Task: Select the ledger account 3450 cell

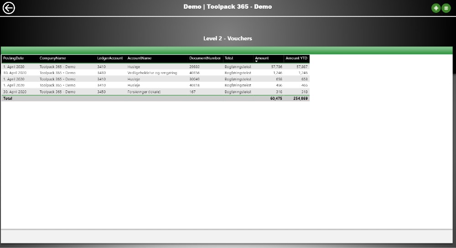Action: (x=101, y=92)
